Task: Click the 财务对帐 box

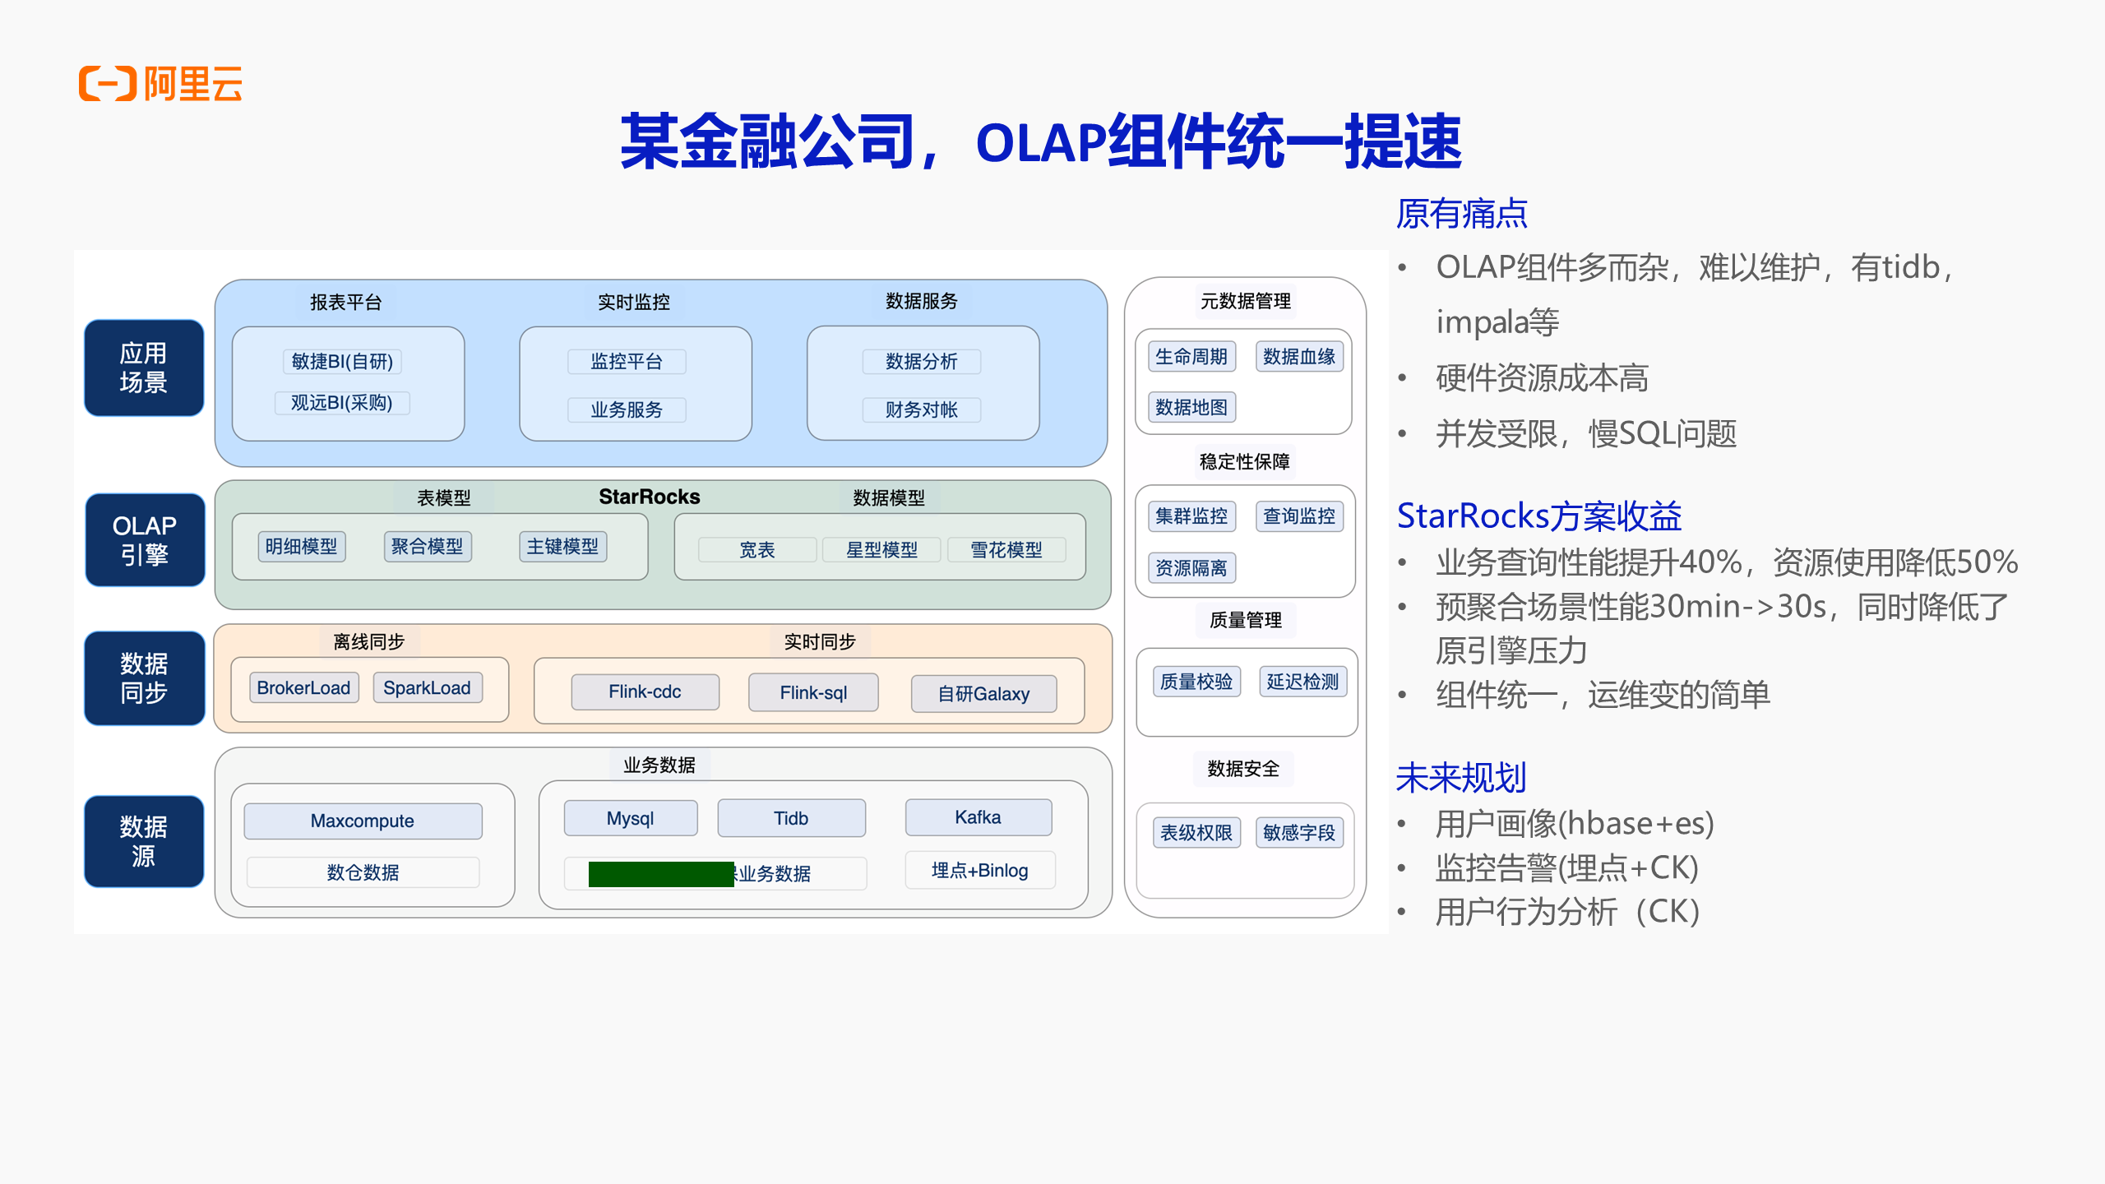Action: (921, 409)
